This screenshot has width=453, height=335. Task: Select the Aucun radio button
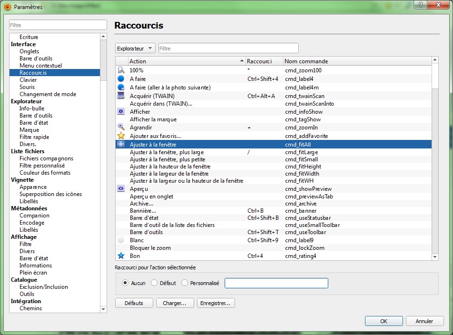tap(125, 283)
